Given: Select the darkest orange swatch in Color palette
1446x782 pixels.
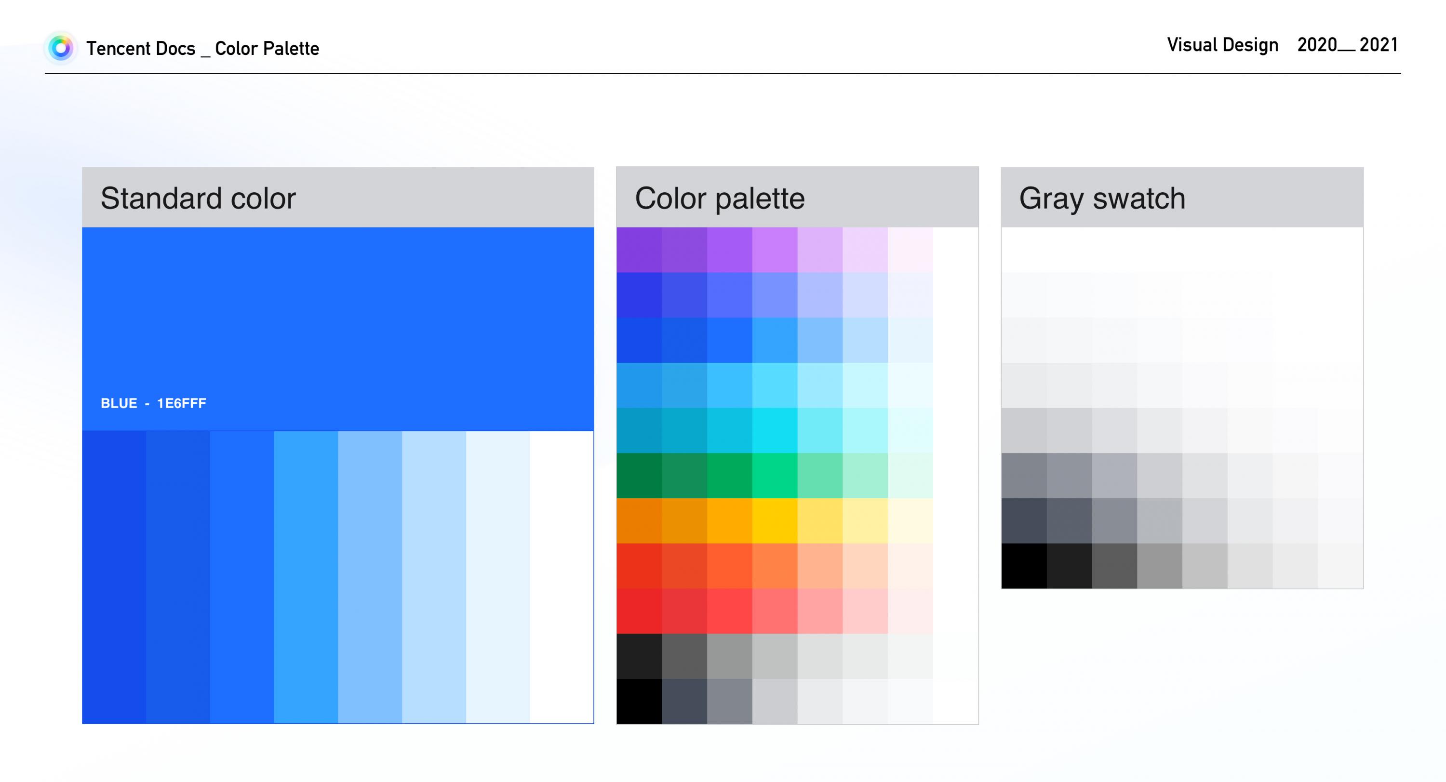Looking at the screenshot, I should pyautogui.click(x=639, y=520).
